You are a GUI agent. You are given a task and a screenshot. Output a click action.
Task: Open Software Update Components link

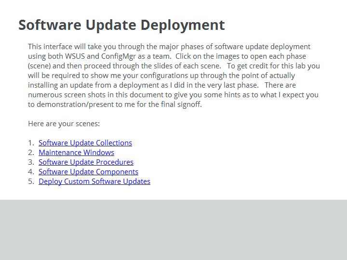pos(88,172)
